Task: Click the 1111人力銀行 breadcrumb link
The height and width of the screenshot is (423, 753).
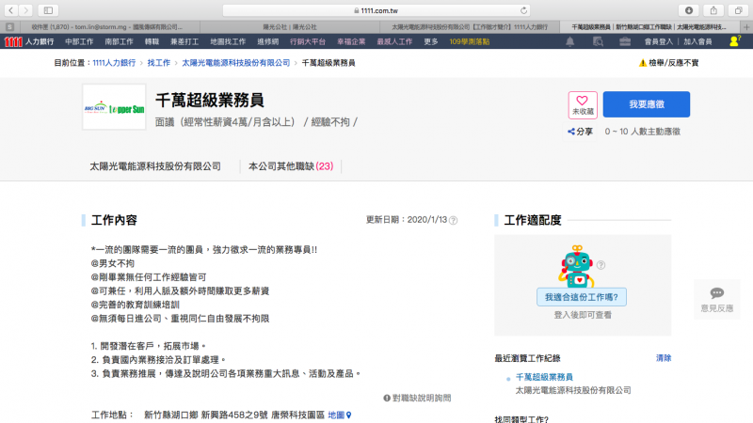Action: (x=114, y=63)
